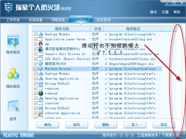Toggle Application Layer Gateway checkbox

[x=36, y=39]
